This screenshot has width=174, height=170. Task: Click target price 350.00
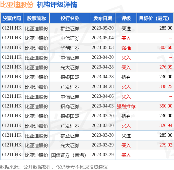[166, 106]
